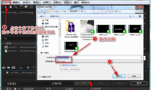Open 视频 library in sidebar
Image resolution: width=151 pixels, height=90 pixels.
coord(45,36)
